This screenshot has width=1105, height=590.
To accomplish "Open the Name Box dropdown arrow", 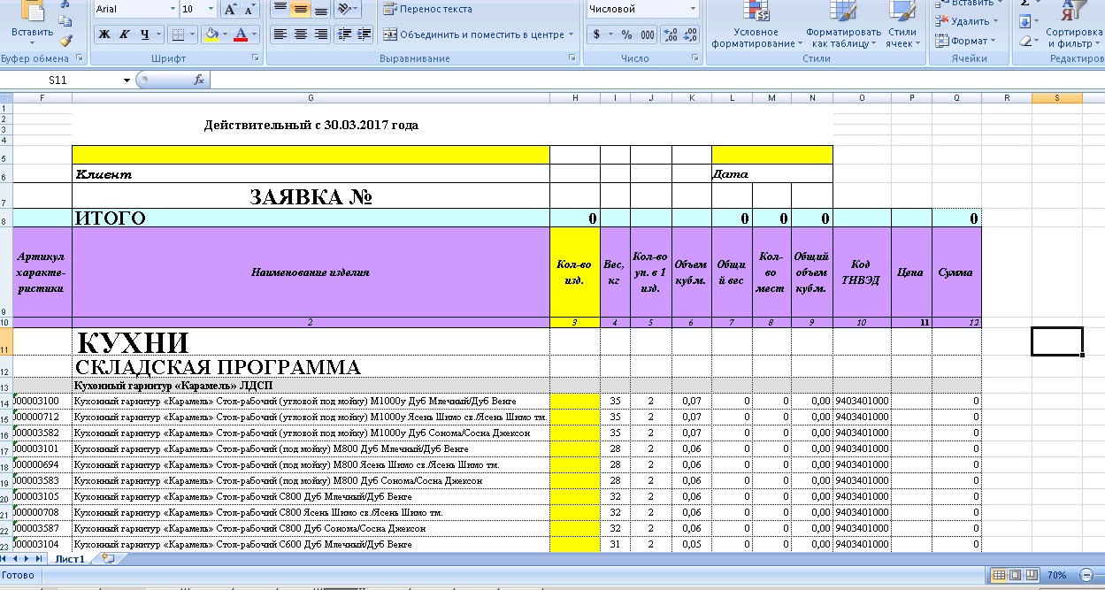I will point(127,80).
